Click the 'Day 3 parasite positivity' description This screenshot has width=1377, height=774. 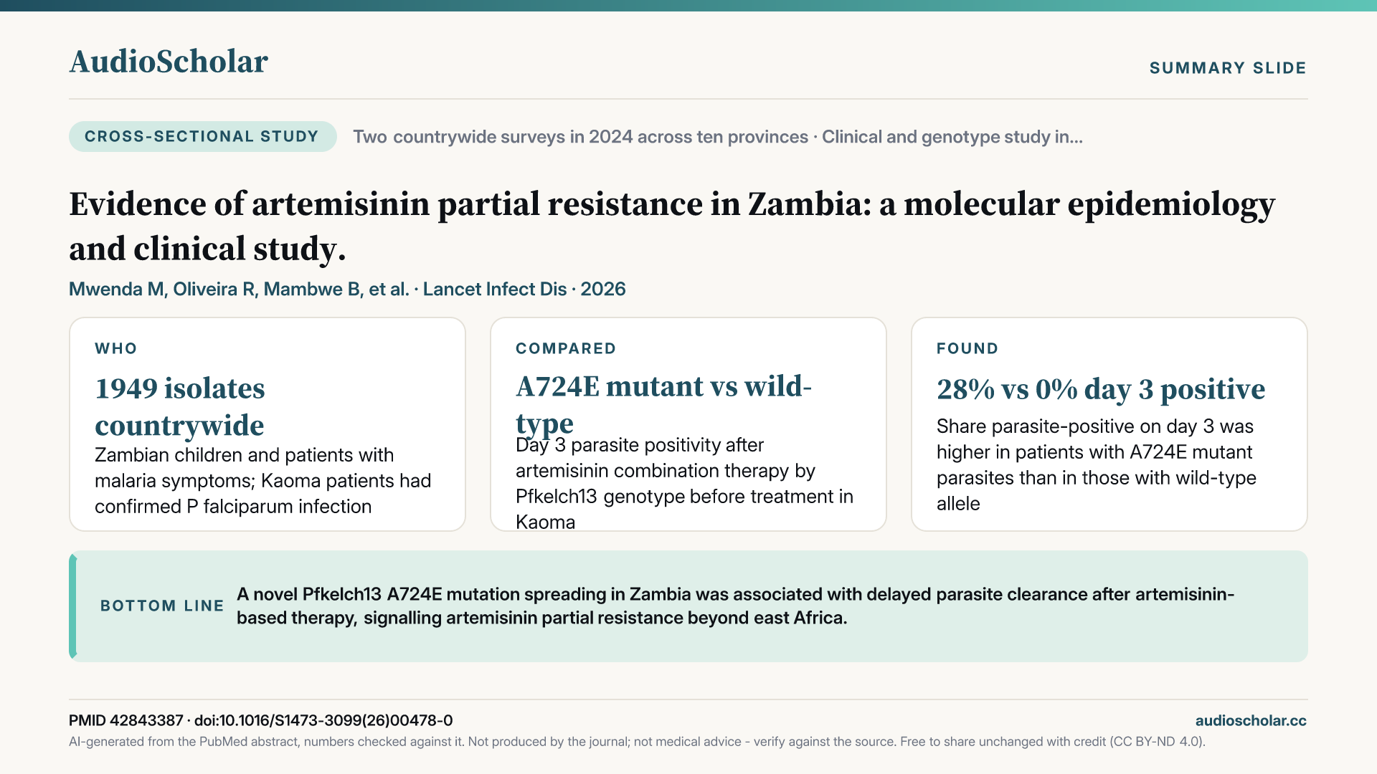coord(684,484)
